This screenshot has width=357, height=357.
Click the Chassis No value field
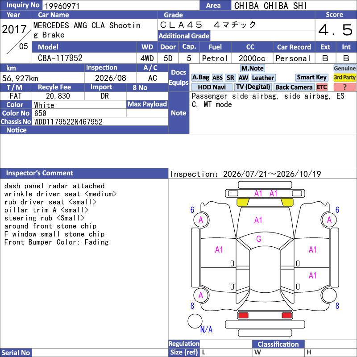(x=100, y=121)
